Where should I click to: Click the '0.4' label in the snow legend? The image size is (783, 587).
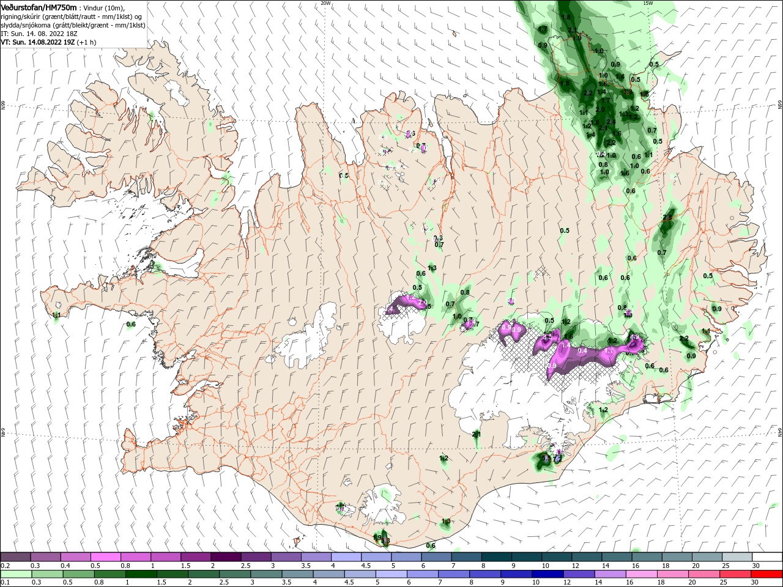65,566
